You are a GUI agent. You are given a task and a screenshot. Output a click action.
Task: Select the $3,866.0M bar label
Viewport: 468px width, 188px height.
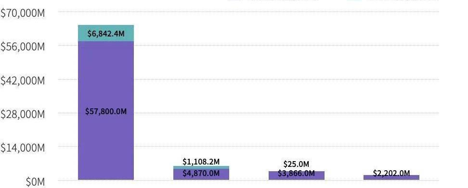[297, 173]
